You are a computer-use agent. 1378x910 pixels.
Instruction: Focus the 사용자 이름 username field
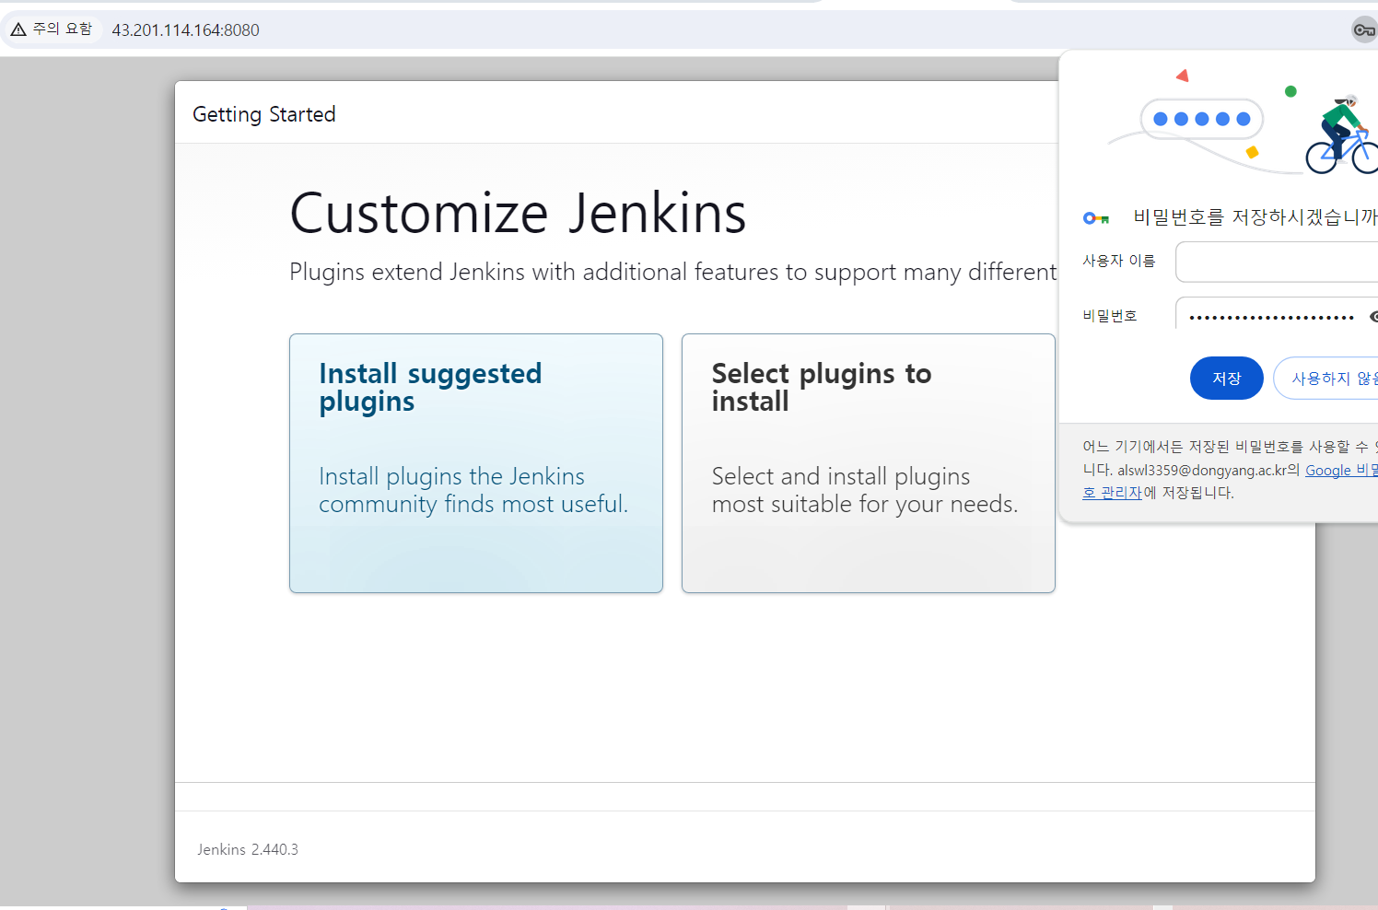coord(1277,262)
